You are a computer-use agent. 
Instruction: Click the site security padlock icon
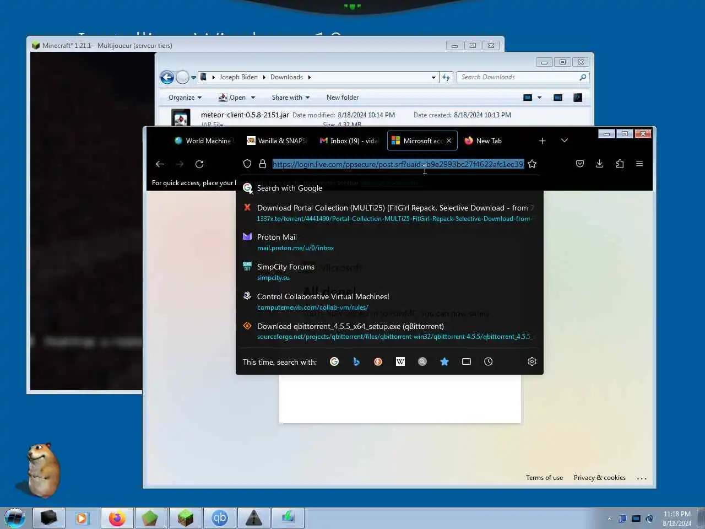(263, 164)
